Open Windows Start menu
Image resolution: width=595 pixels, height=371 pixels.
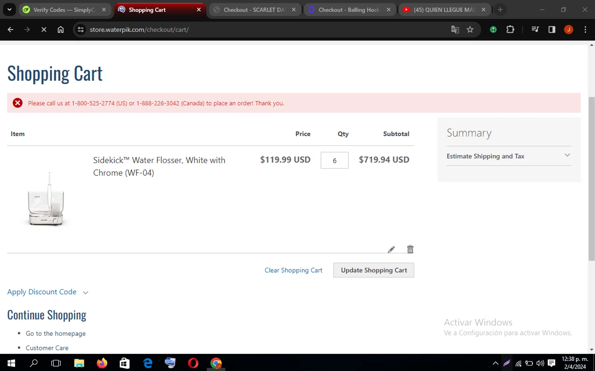pos(11,363)
